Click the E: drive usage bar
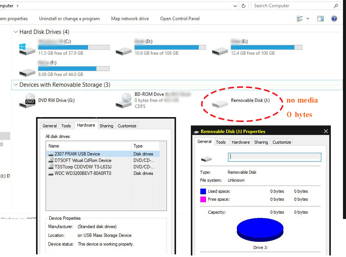This screenshot has height=257, width=346. [x=267, y=47]
